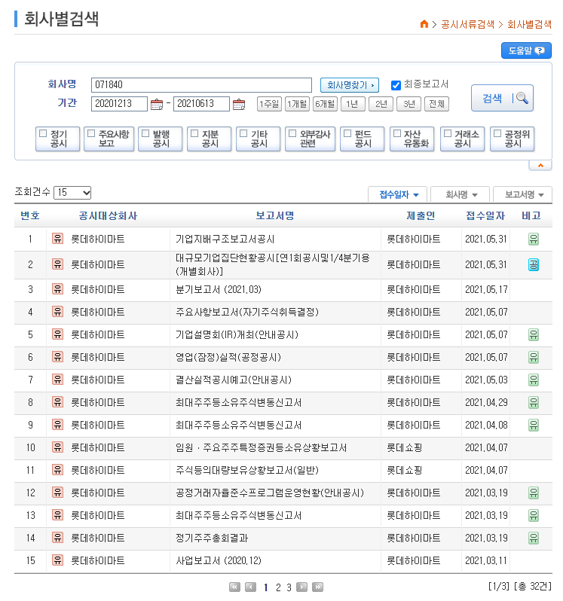The height and width of the screenshot is (601, 563).
Task: Set period to 6개월
Action: pos(326,104)
